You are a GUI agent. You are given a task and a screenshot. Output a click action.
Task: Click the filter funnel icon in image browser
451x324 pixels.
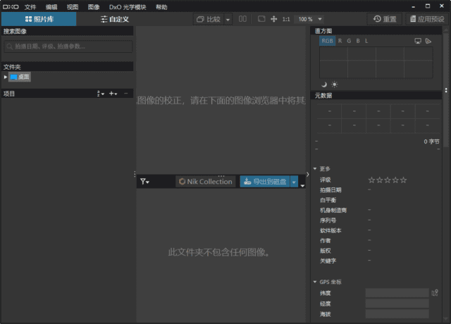click(144, 182)
